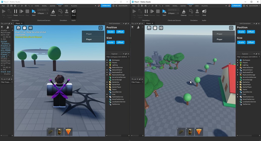Expand ReplicatedStorage in right Explorer

238,75
